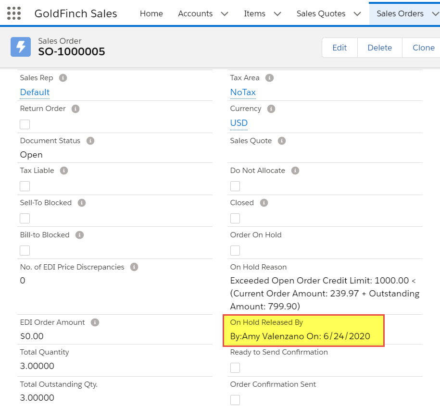Tick the Closed checkbox
Viewport: 440px width, 406px height.
(235, 218)
